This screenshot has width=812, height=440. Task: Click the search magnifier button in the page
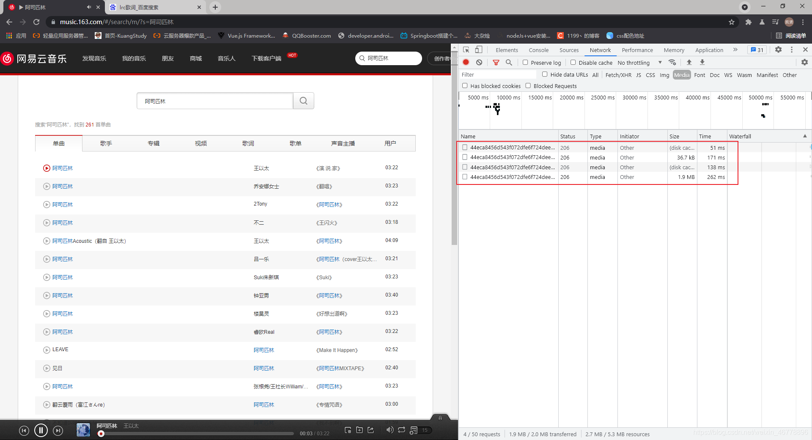point(304,101)
